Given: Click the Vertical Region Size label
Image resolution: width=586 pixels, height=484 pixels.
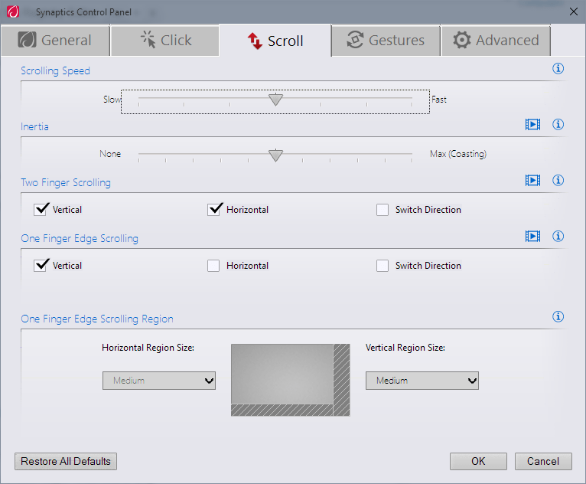Looking at the screenshot, I should click(x=405, y=348).
